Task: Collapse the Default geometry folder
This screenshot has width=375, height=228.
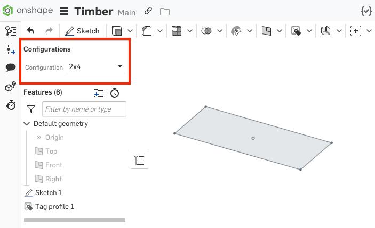Action: click(27, 124)
